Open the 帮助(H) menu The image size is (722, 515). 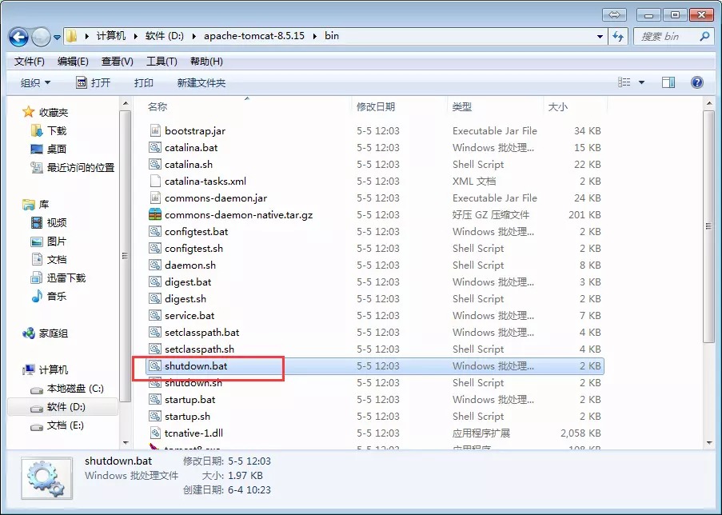pos(206,62)
